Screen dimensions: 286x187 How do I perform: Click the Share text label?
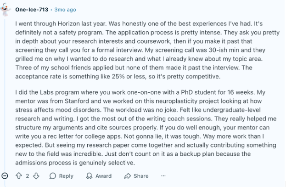click(141, 176)
